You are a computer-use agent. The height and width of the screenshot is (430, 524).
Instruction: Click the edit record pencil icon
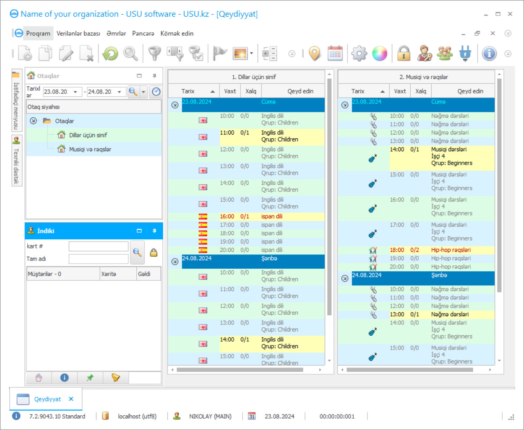tap(66, 54)
